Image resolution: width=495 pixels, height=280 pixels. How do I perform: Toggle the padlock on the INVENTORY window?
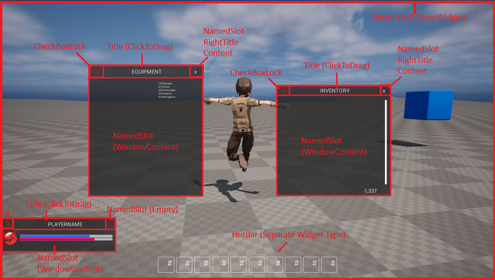[x=283, y=90]
